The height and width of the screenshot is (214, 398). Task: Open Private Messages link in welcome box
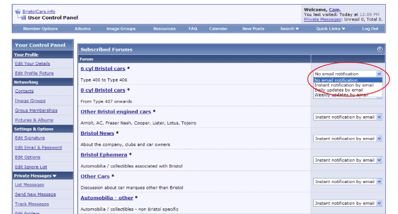322,19
